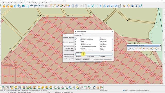The width and height of the screenshot is (165, 93).
Task: Click the green exit arrow in bottom toolbar
Action: pyautogui.click(x=102, y=87)
